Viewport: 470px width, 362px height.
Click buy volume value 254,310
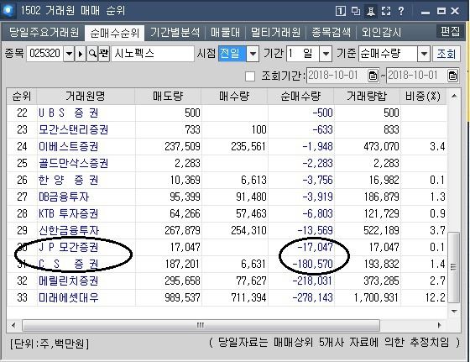[248, 231]
